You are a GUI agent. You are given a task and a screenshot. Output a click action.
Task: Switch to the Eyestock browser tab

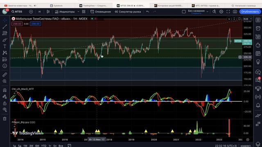click(56, 6)
